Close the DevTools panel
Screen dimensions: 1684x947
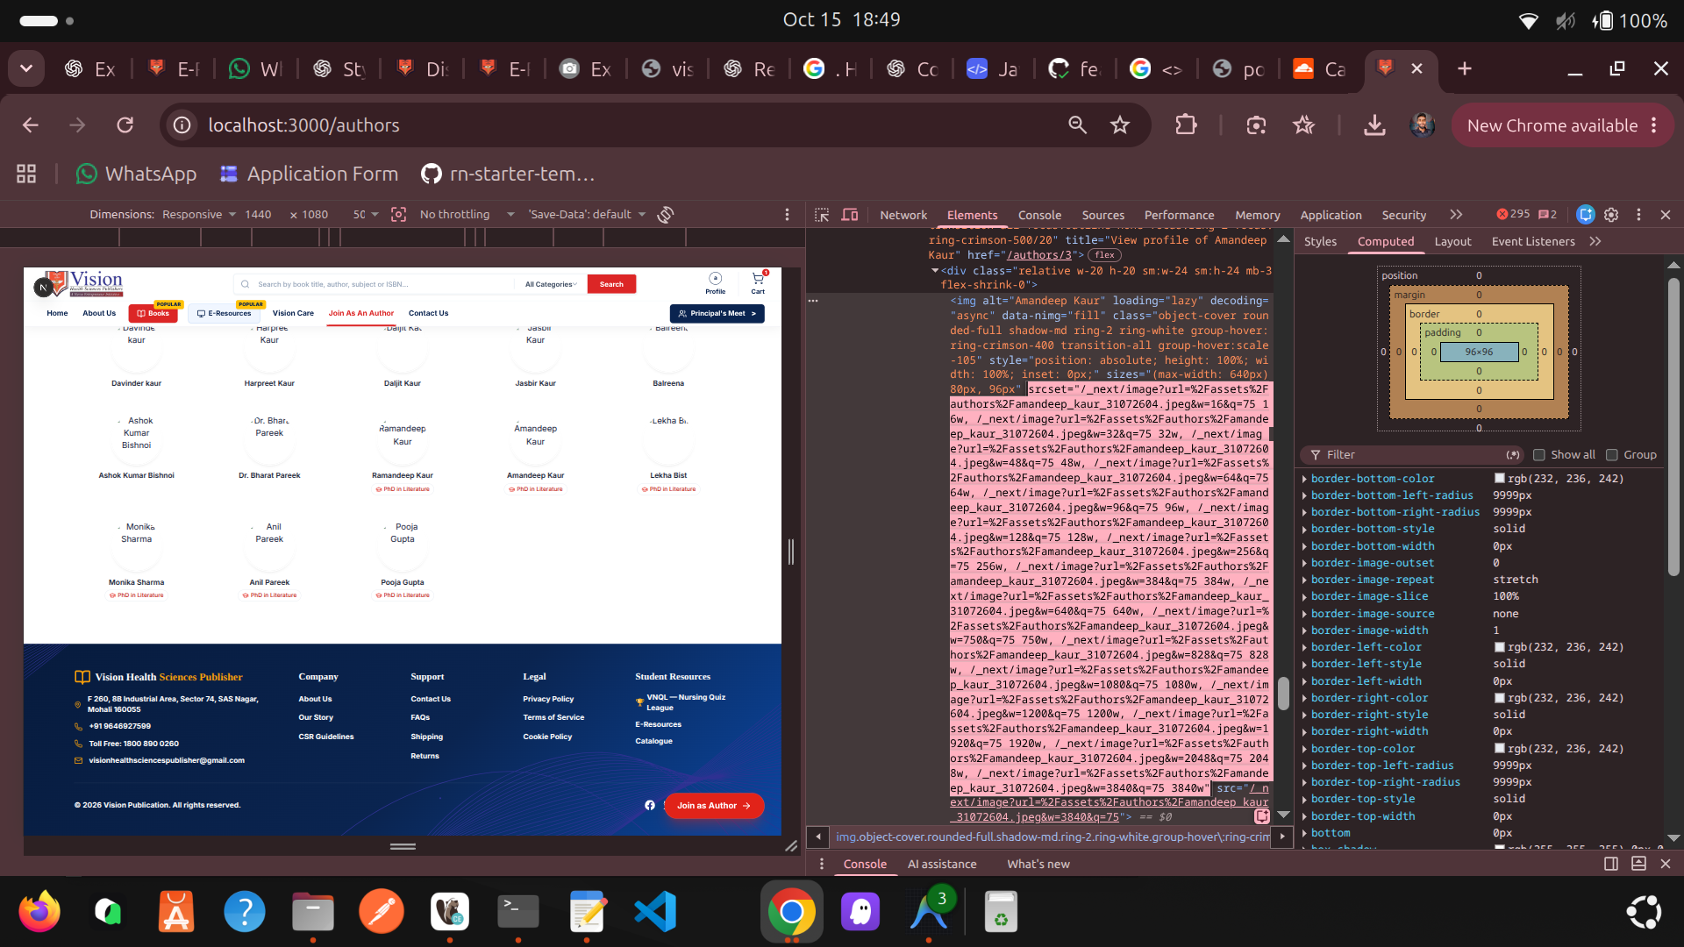click(x=1666, y=215)
